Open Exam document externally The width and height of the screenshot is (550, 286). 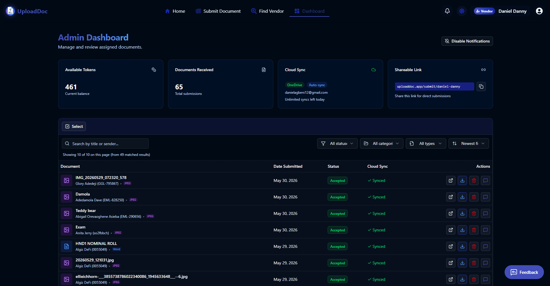[x=451, y=230]
